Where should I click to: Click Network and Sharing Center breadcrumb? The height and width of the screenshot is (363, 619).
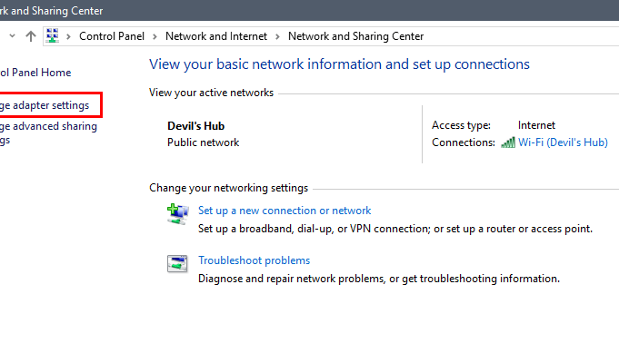[355, 36]
